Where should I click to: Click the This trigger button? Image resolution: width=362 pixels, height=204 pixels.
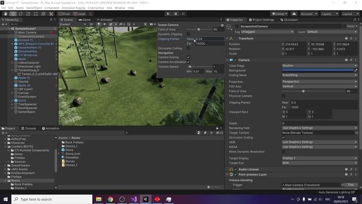[x=351, y=185]
